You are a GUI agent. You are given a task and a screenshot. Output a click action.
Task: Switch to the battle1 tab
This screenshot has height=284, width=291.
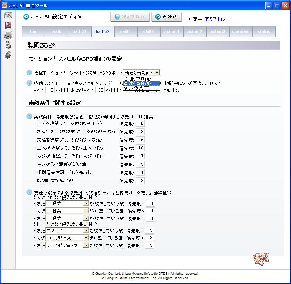[x=79, y=32]
